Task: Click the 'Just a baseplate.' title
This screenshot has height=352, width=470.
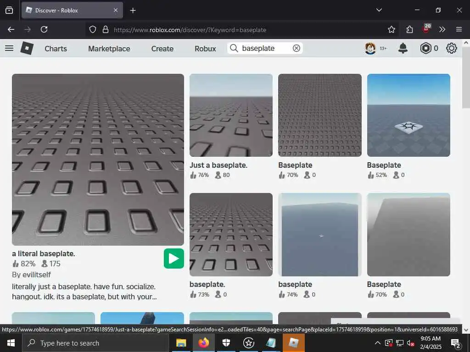Action: click(x=218, y=165)
